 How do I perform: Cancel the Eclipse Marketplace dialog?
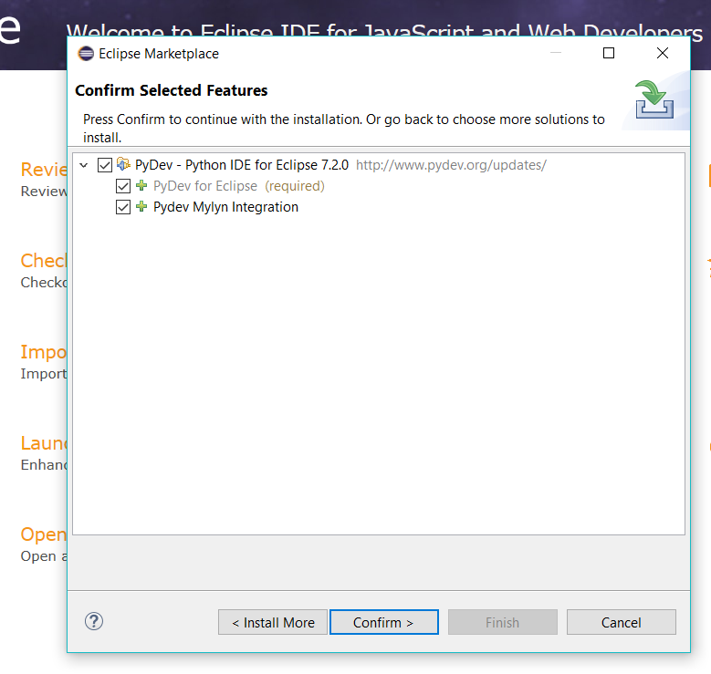(622, 622)
